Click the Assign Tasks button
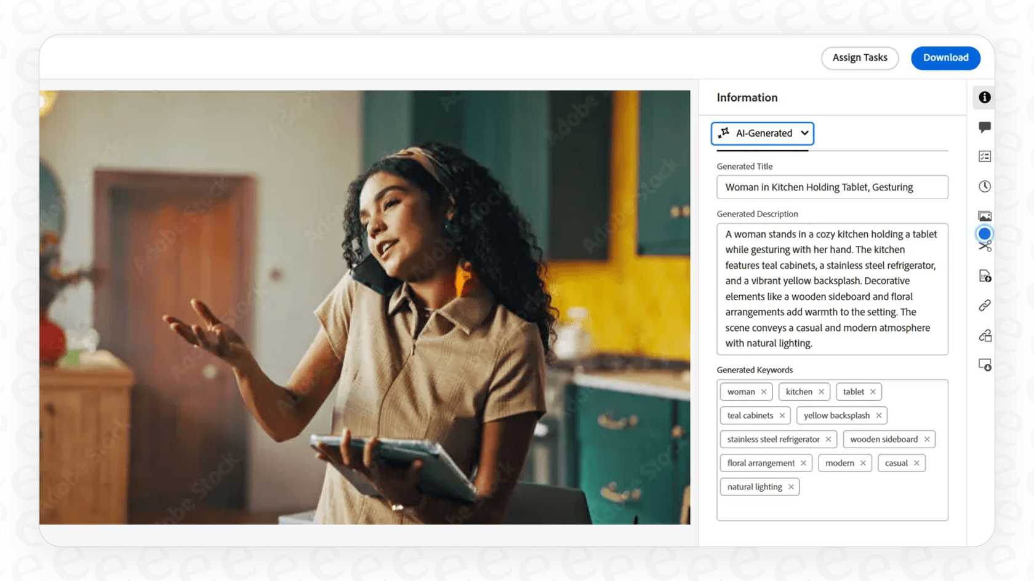Screen dimensions: 1034x581 coord(859,58)
